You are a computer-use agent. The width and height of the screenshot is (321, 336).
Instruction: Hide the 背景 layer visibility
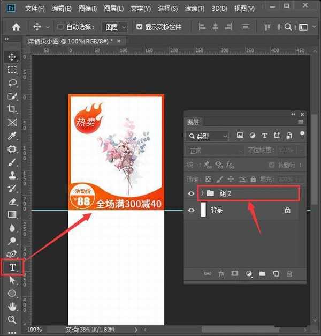click(x=192, y=211)
